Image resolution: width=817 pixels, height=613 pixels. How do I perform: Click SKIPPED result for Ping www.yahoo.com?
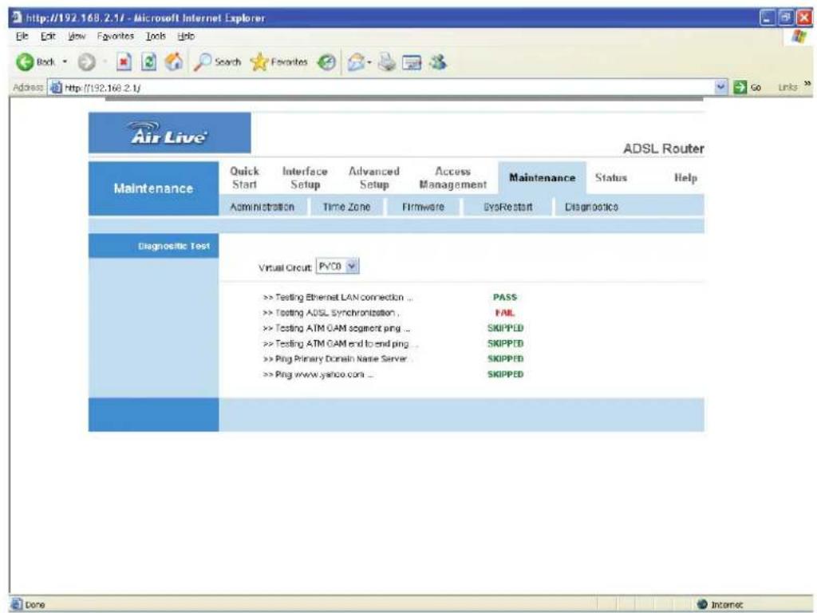(505, 374)
